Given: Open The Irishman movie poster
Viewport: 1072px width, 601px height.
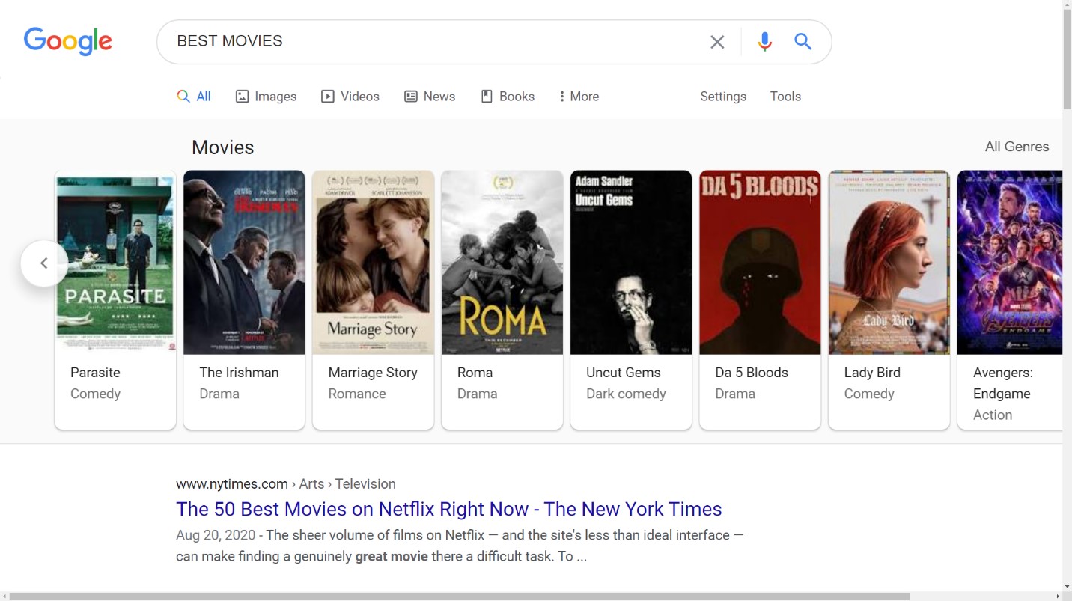Looking at the screenshot, I should coord(244,263).
